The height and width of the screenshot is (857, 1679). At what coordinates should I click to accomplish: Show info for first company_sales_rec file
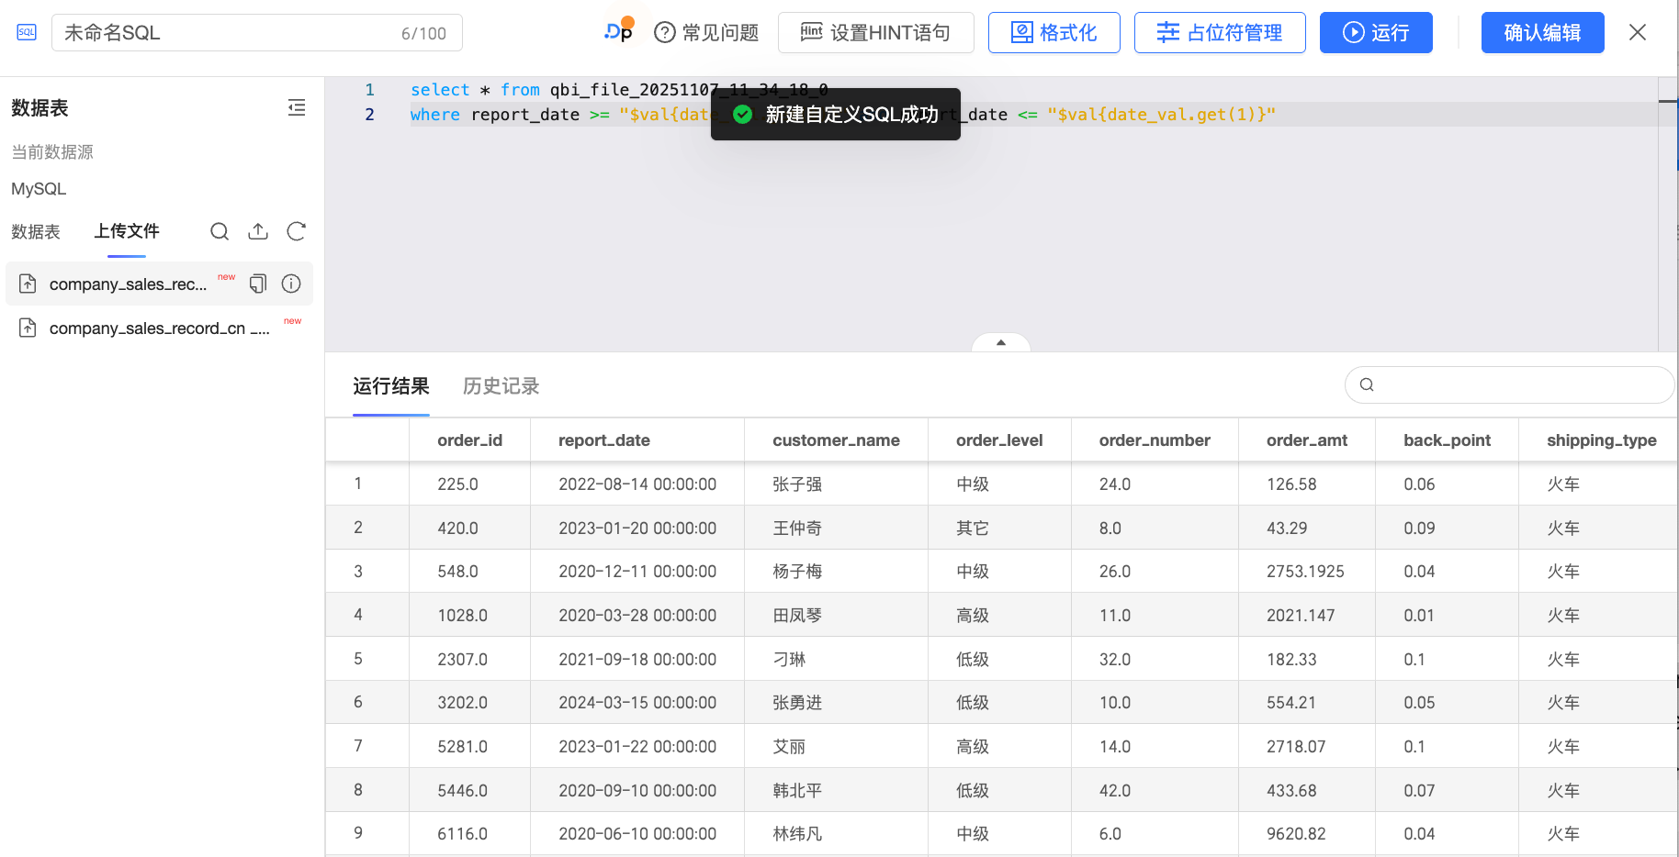coord(291,284)
